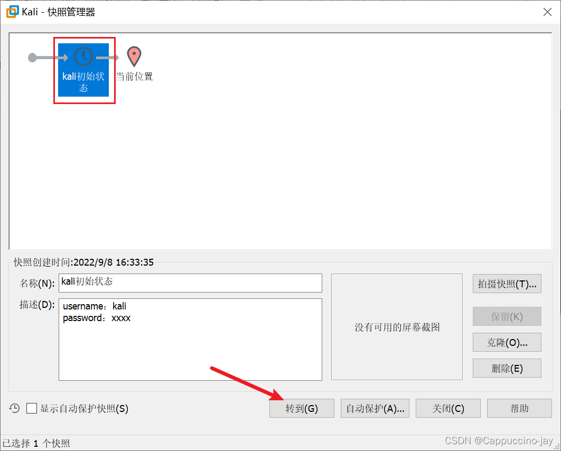Click the 拍摄快照(T)... button

[x=507, y=284]
